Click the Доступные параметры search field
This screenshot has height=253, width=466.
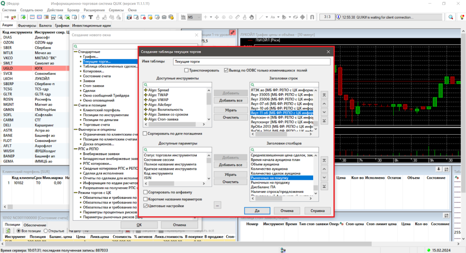(177, 150)
